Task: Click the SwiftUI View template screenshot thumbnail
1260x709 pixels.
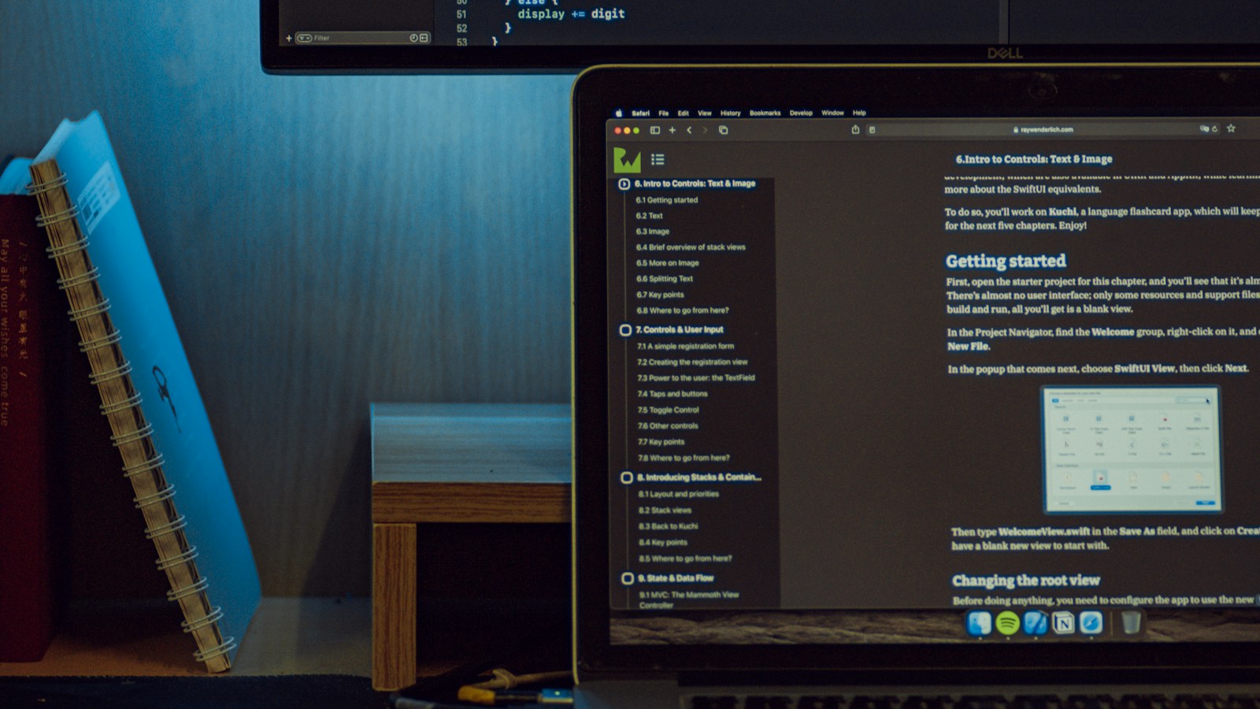Action: point(1132,449)
